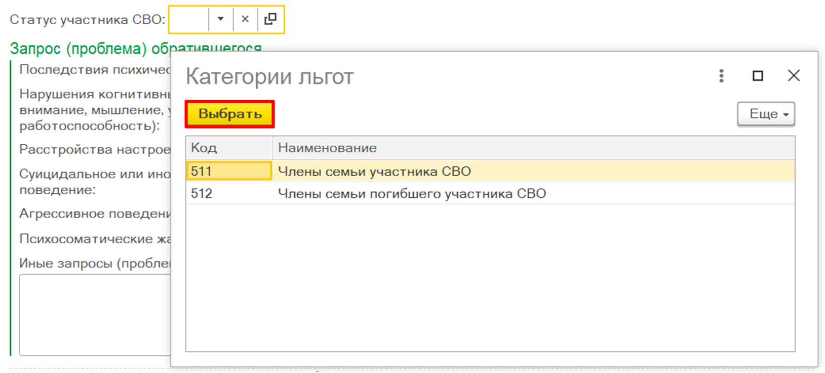Image resolution: width=825 pixels, height=373 pixels.
Task: Select the row Члены семьи участника СВО
Action: click(374, 171)
